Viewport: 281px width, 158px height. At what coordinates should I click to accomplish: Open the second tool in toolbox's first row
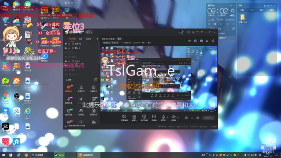pyautogui.click(x=81, y=89)
